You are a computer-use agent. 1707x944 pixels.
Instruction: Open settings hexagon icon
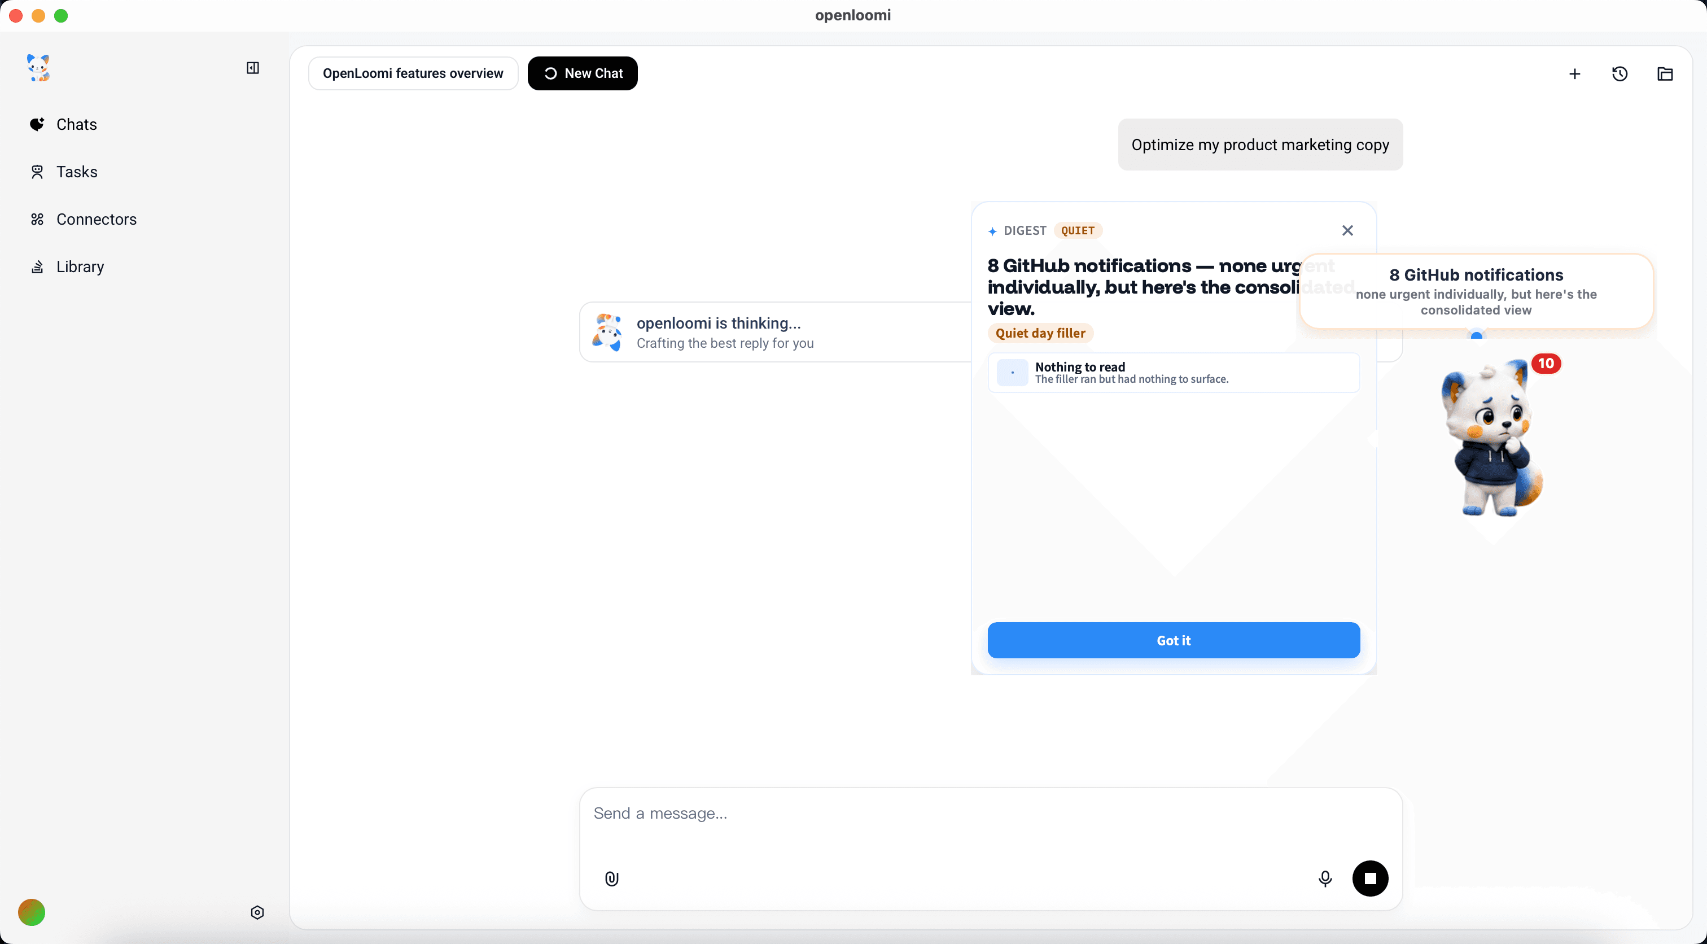coord(257,912)
